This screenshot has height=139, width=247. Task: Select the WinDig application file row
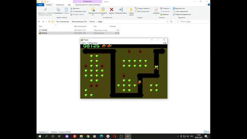point(79,33)
